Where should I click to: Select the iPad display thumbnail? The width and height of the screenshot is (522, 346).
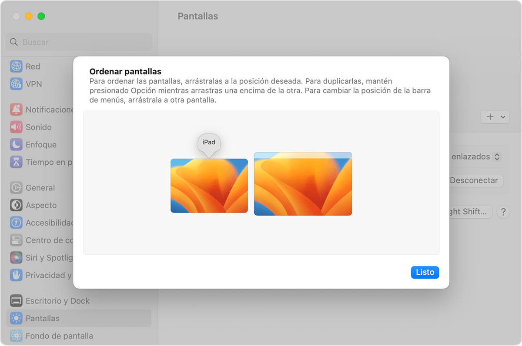coord(209,186)
